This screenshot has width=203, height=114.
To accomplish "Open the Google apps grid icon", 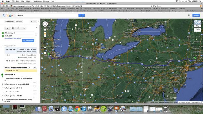I will [x=189, y=15].
